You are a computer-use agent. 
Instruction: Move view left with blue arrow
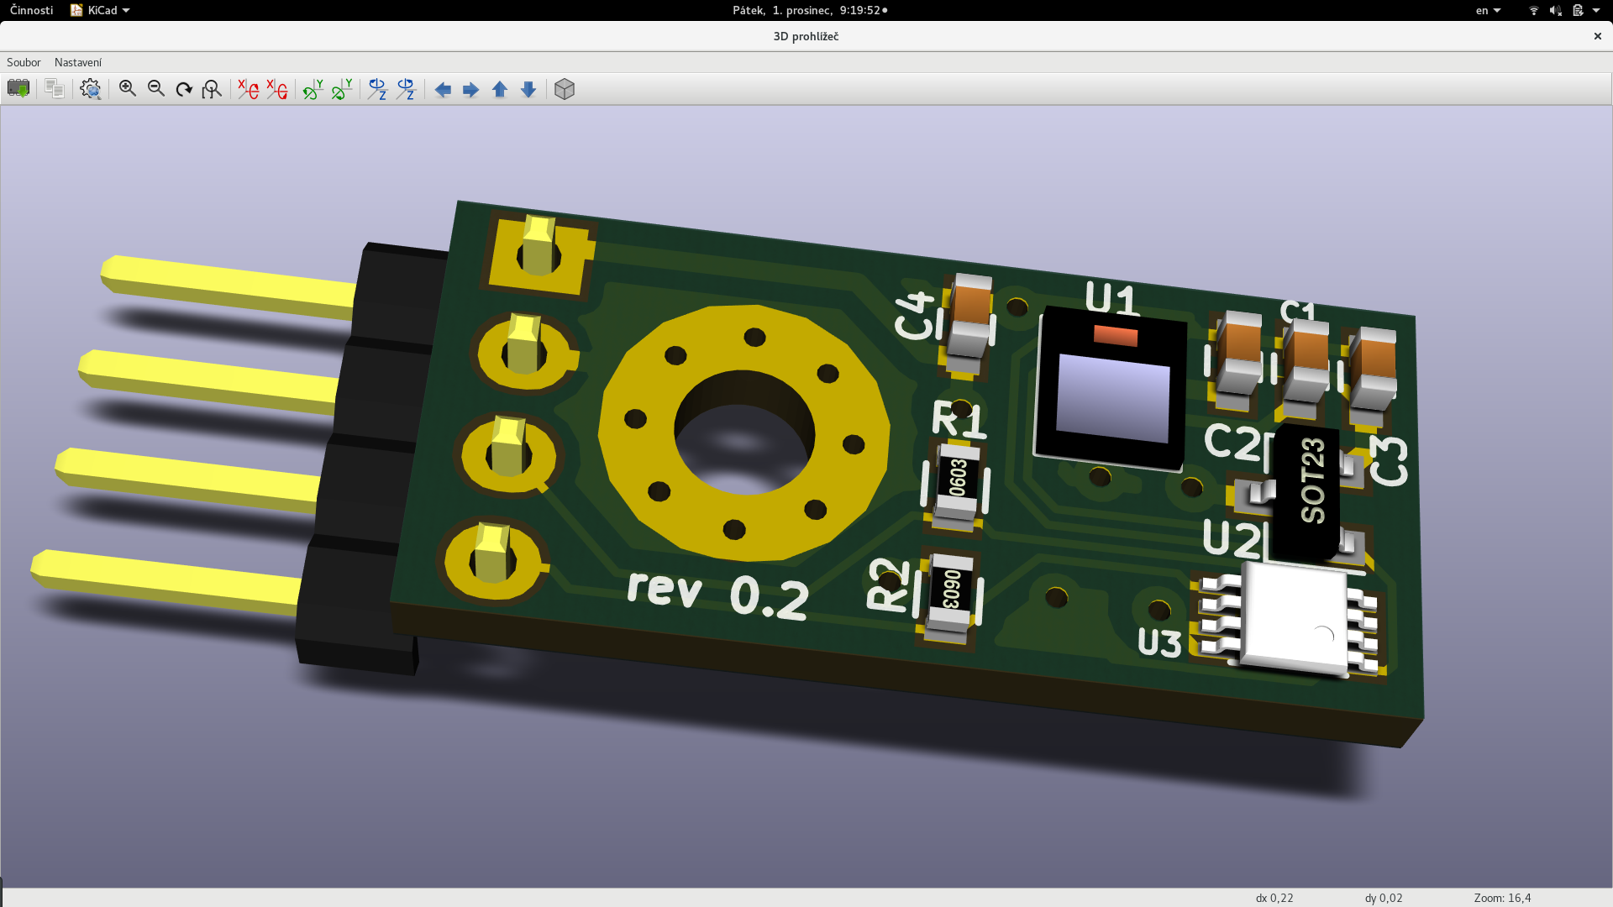click(x=443, y=89)
